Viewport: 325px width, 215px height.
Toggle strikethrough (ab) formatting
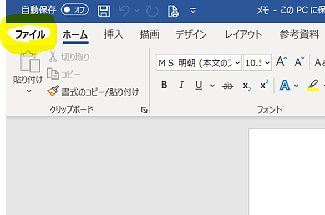pyautogui.click(x=228, y=85)
